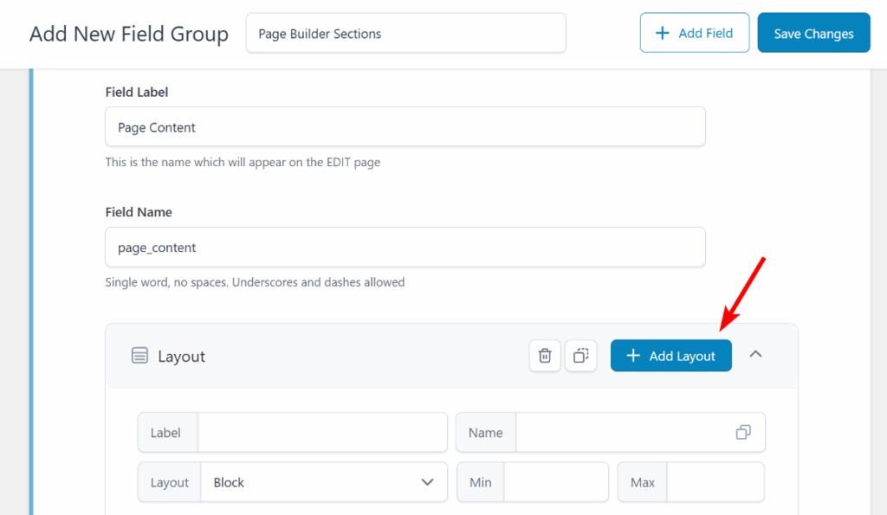Focus the Min value input

(x=556, y=482)
